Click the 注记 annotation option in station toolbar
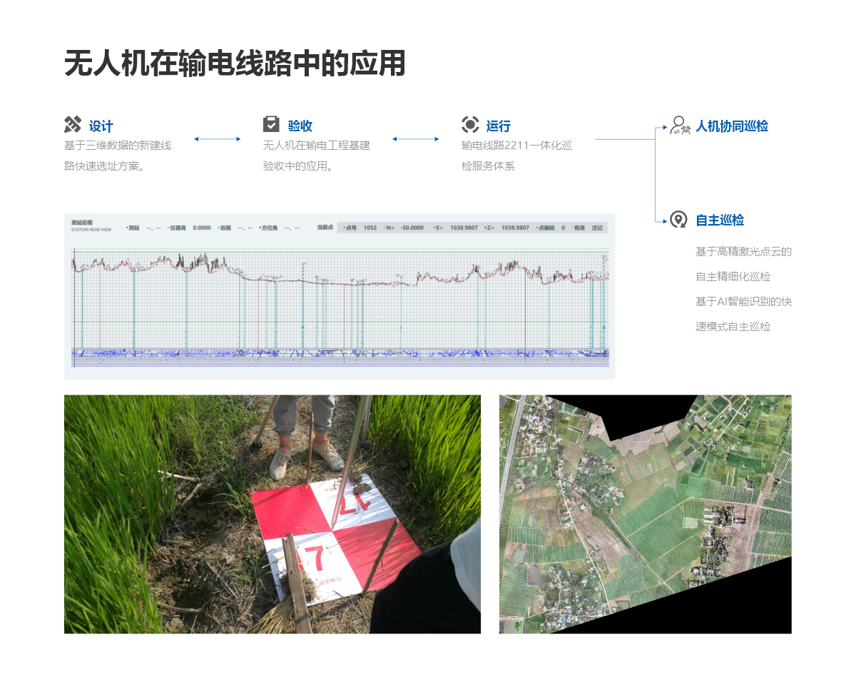The image size is (856, 677). (596, 226)
